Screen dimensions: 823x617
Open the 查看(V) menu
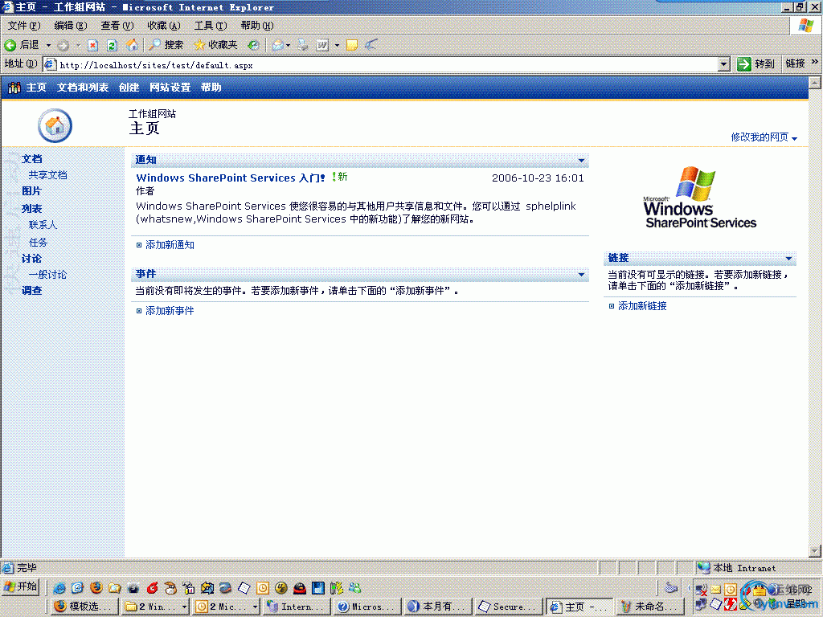coord(117,26)
